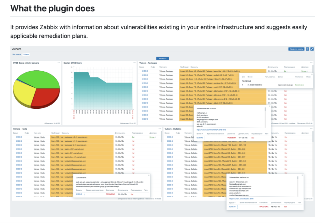Sort Cumulative fix popup by Время

tap(79, 190)
